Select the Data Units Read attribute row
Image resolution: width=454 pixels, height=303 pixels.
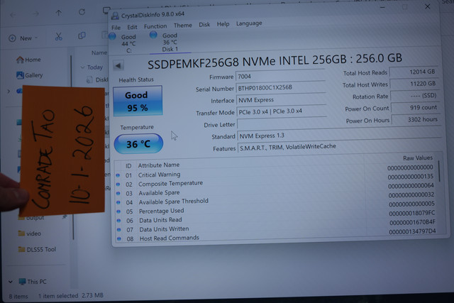277,217
